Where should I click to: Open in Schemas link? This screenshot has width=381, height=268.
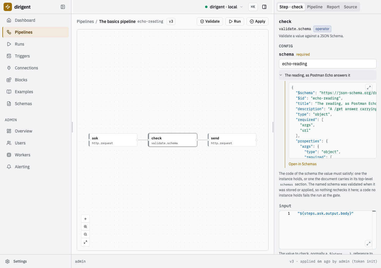[303, 164]
